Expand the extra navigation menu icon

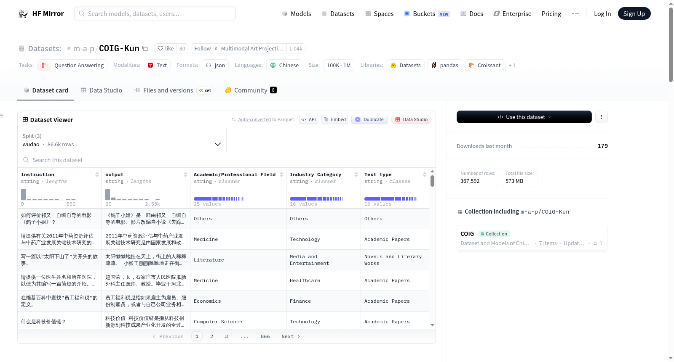(575, 14)
